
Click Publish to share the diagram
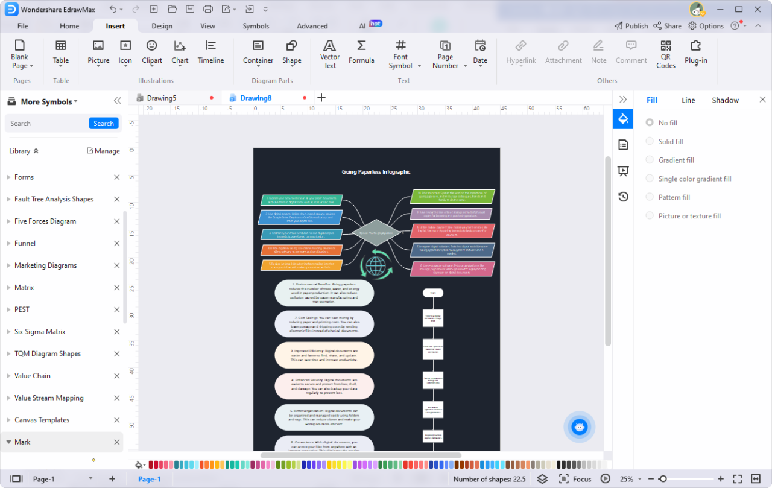[x=631, y=26]
